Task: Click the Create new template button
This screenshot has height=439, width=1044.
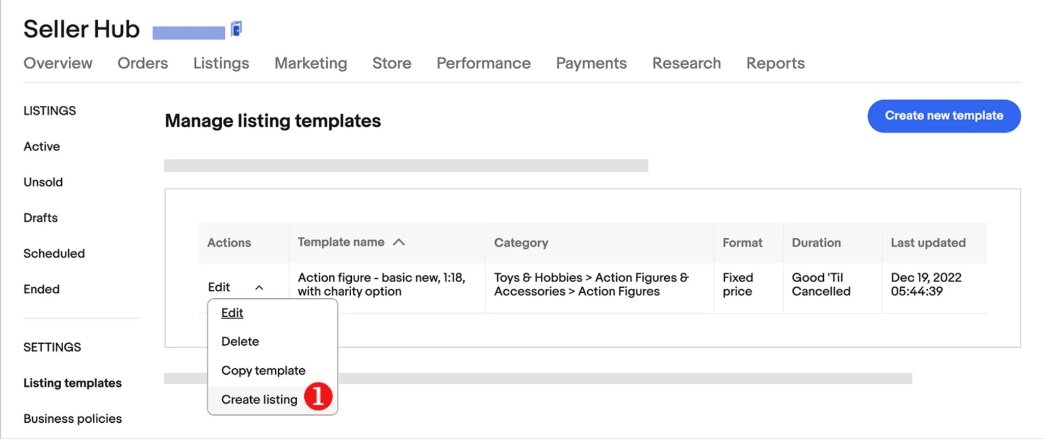Action: (944, 116)
